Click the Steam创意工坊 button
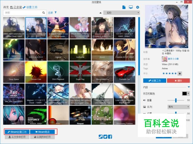 point(17,132)
